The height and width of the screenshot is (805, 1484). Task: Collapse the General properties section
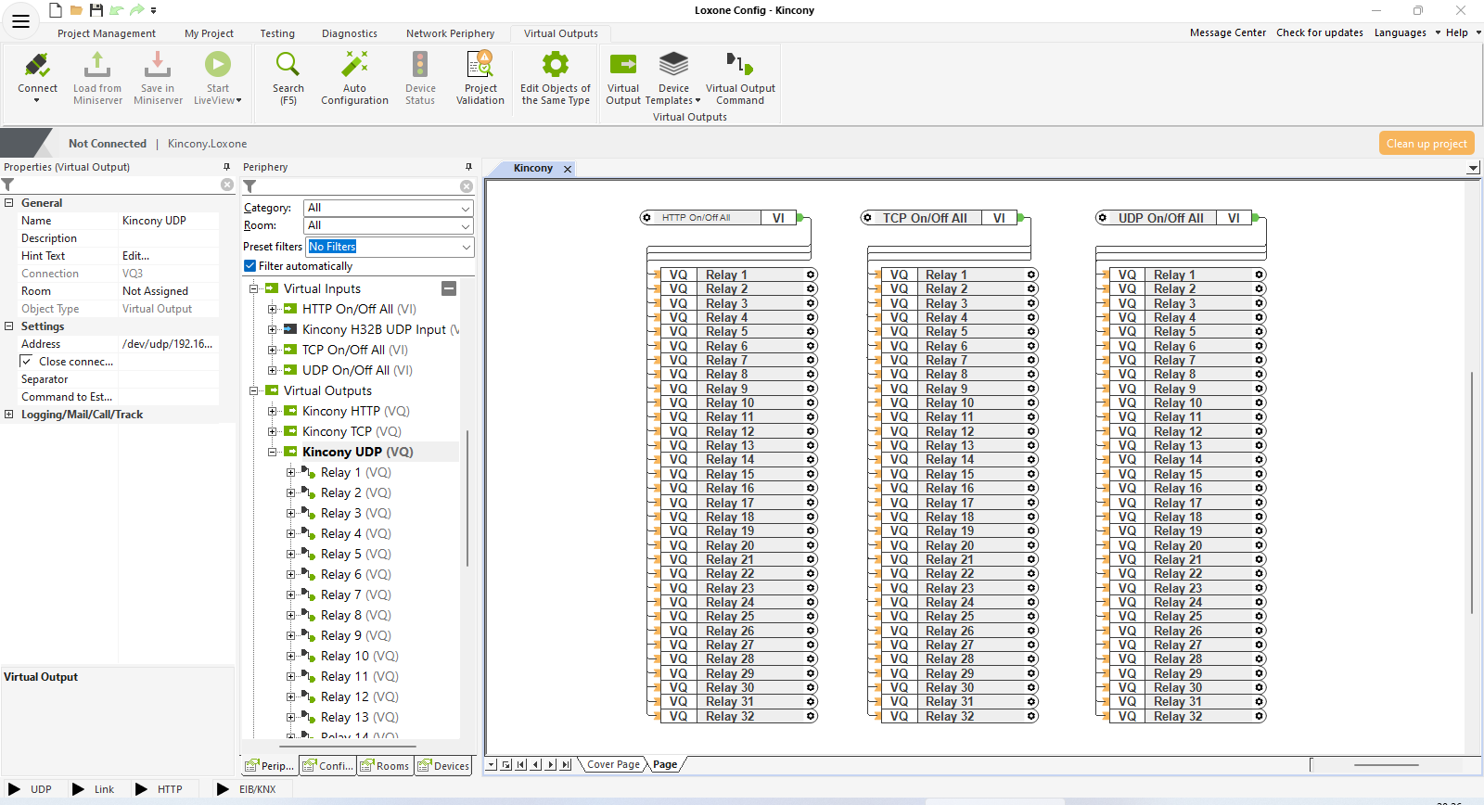9,203
